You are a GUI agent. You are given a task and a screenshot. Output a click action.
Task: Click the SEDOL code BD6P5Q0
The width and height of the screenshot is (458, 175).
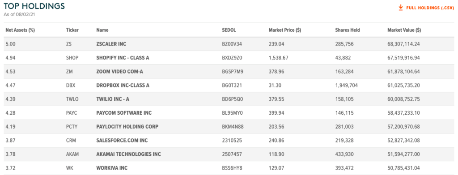(233, 99)
